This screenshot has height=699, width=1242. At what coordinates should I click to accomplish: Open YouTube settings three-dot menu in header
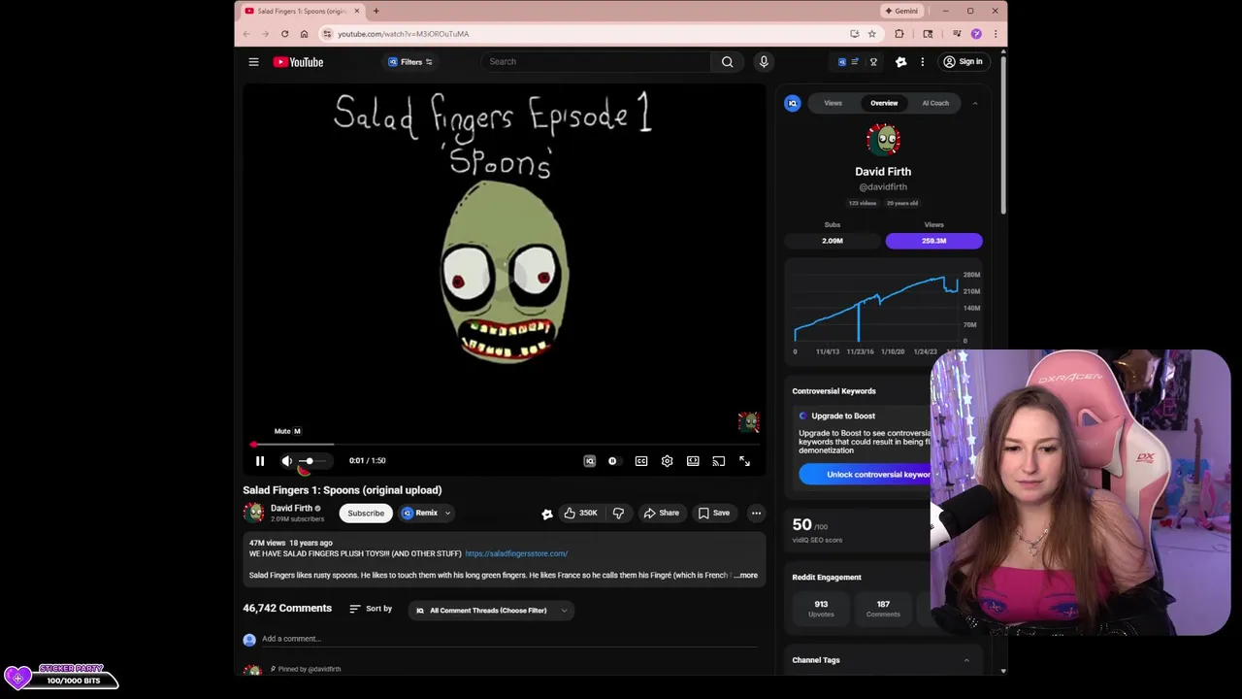pos(922,62)
